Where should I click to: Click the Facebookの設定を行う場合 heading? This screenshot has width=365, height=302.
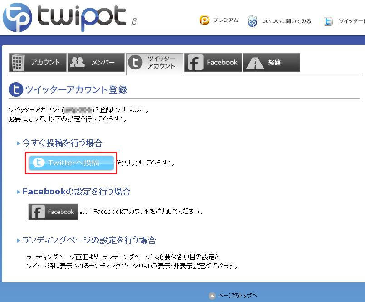click(x=77, y=192)
